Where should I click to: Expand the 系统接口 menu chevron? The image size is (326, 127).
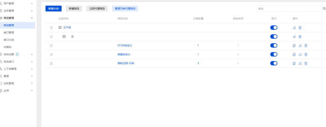pos(32,62)
